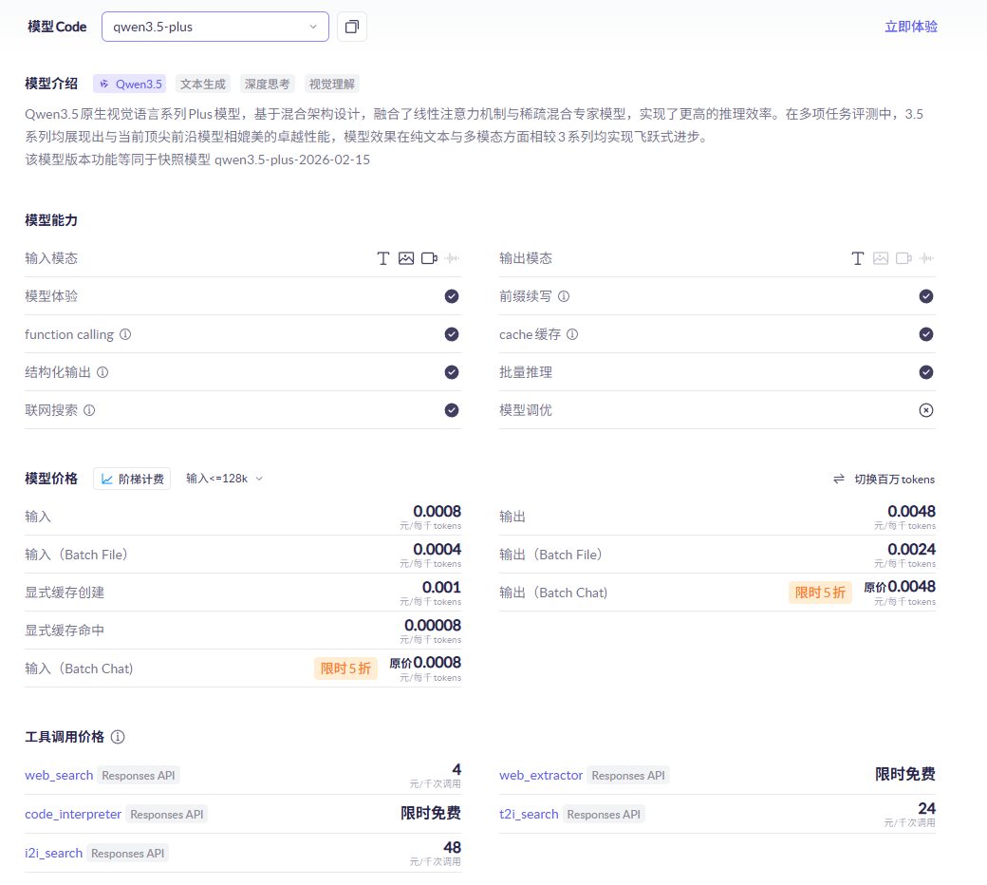The height and width of the screenshot is (885, 987).
Task: Open the t2i_search tool link
Action: click(x=529, y=815)
